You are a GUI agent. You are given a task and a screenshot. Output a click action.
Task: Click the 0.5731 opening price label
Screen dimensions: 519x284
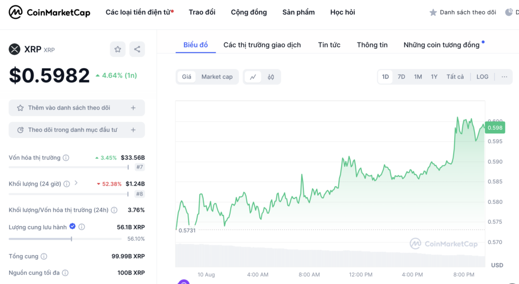[187, 230]
